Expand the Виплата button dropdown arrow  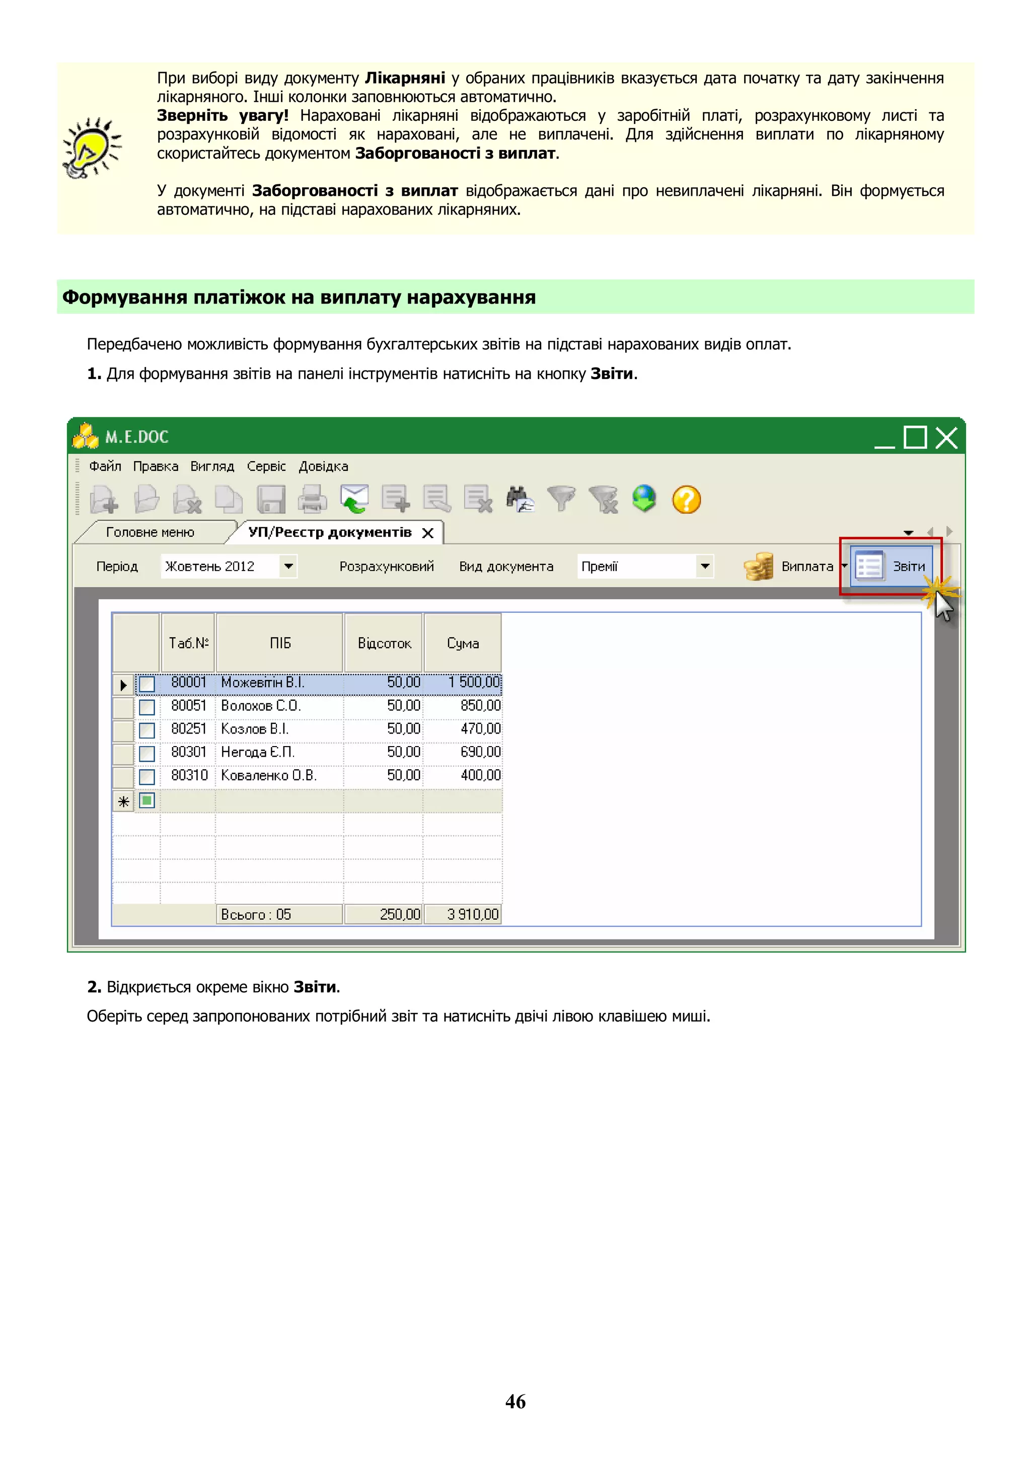coord(844,565)
